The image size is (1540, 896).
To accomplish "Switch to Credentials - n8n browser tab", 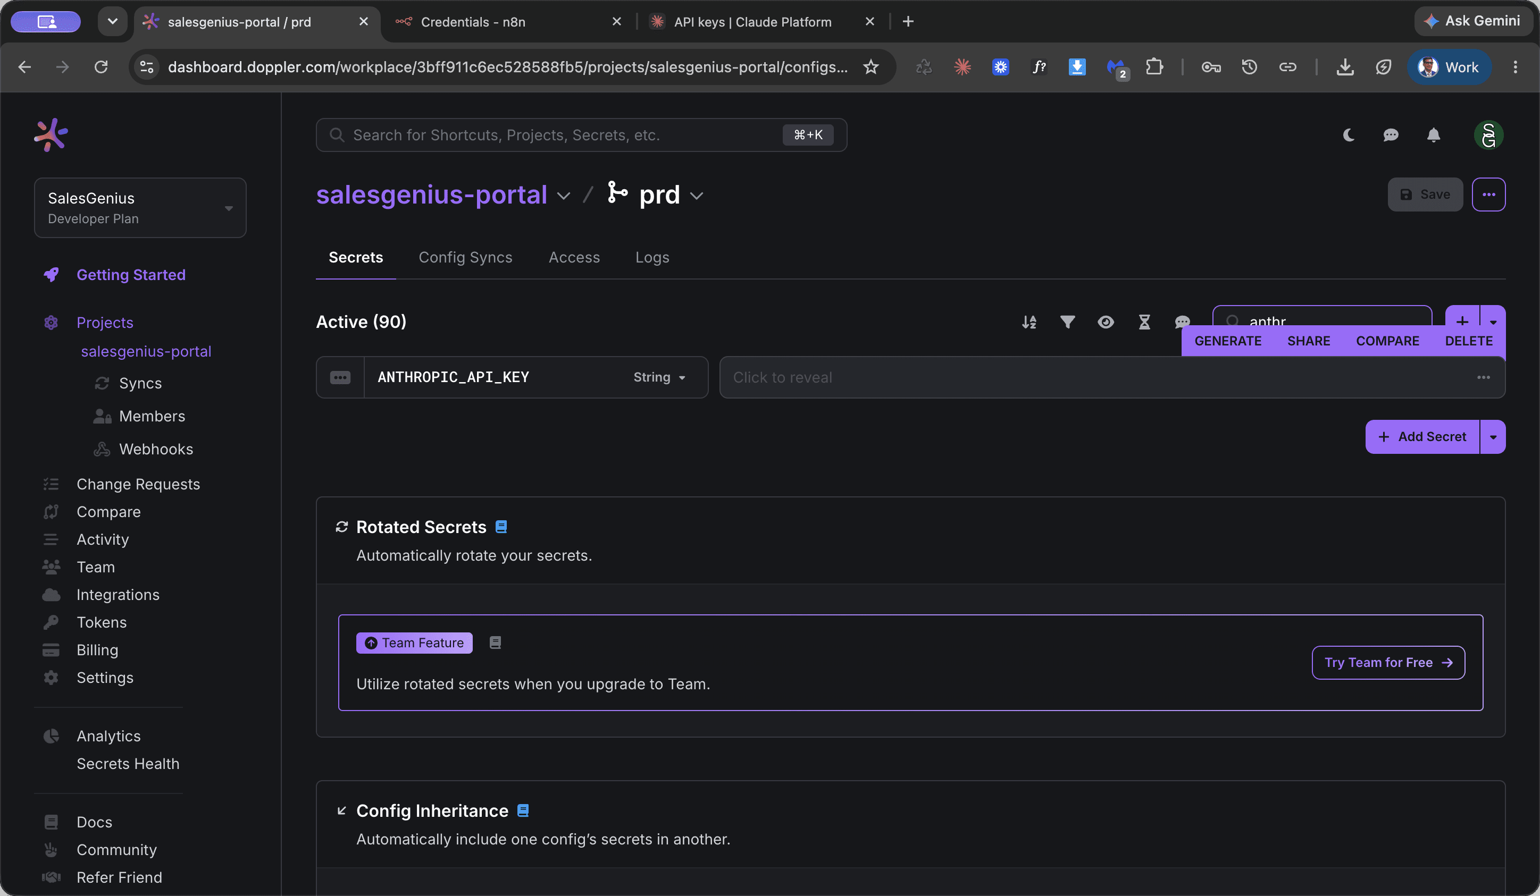I will 508,22.
